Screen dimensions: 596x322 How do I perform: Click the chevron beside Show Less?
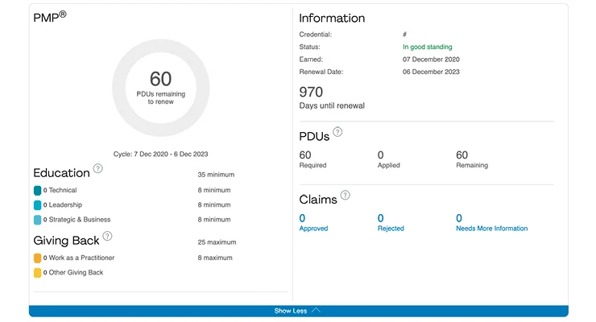point(316,311)
